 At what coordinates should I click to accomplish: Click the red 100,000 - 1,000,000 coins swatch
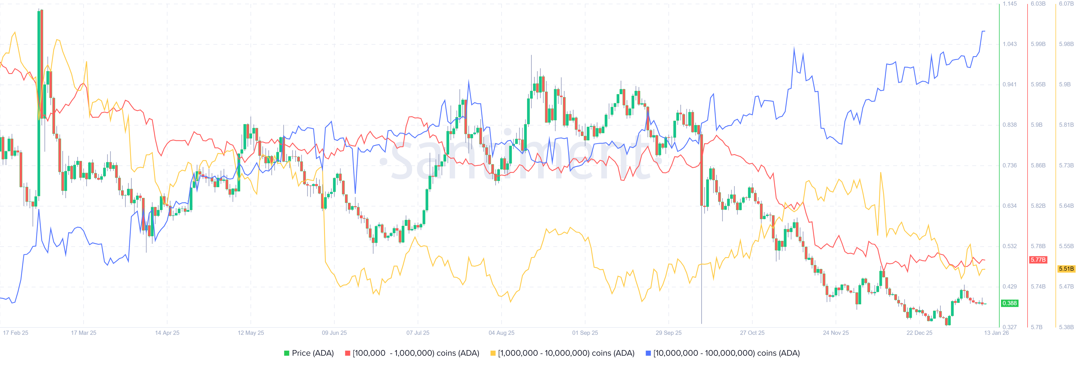point(348,353)
